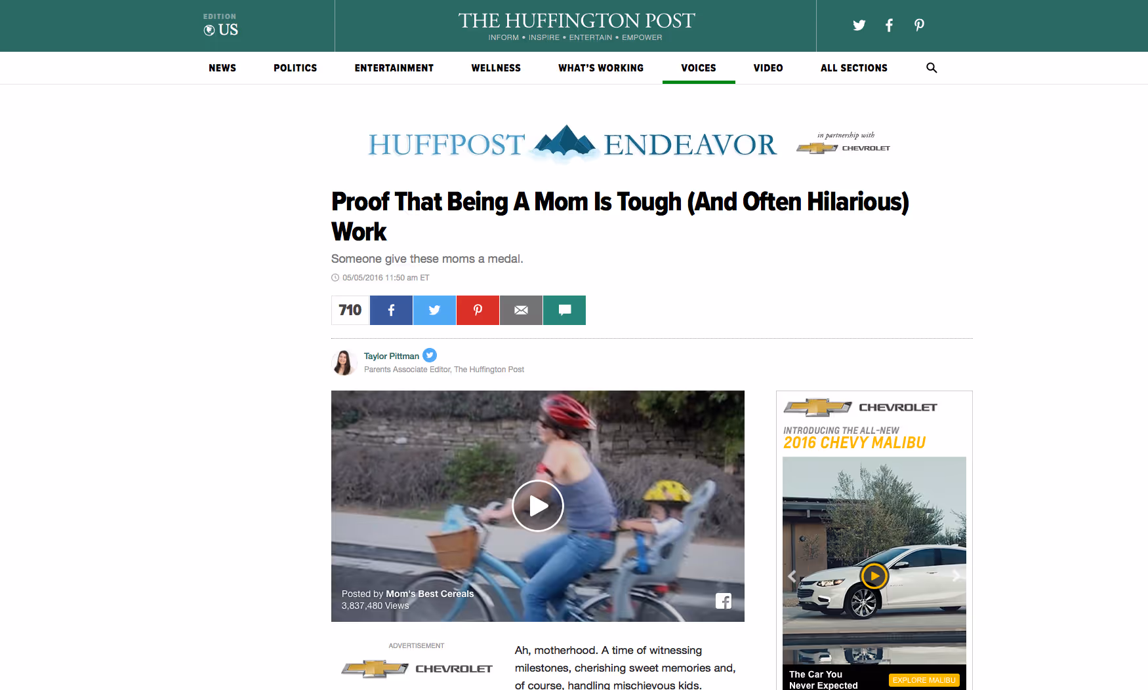
Task: Follow Taylor Pittman via Twitter badge
Action: coord(430,355)
